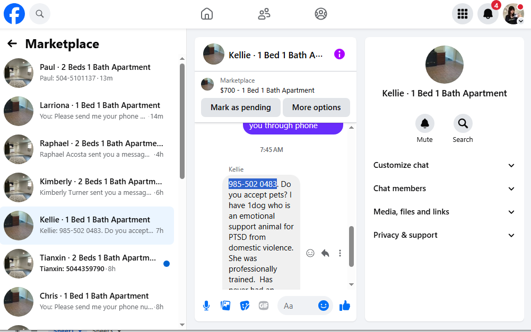
Task: Choose a sticker icon
Action: click(x=245, y=306)
